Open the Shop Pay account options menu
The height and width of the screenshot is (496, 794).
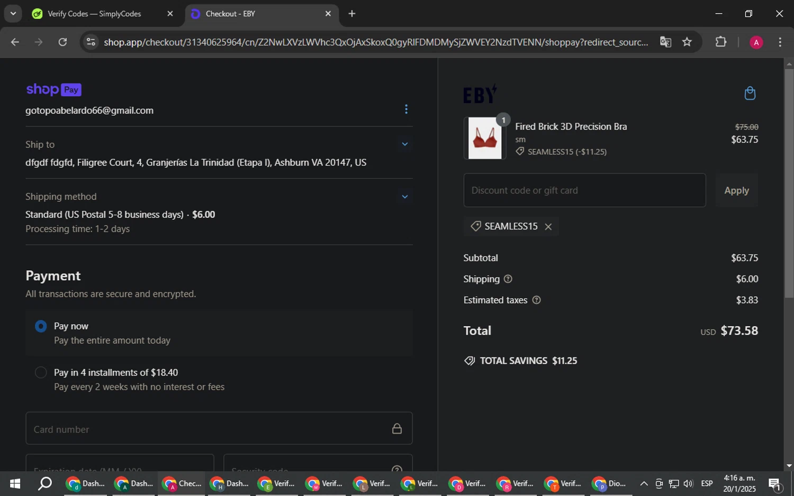[x=406, y=109]
